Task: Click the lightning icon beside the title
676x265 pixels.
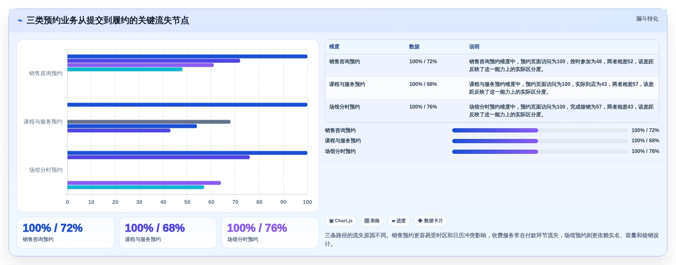Action: pos(20,21)
